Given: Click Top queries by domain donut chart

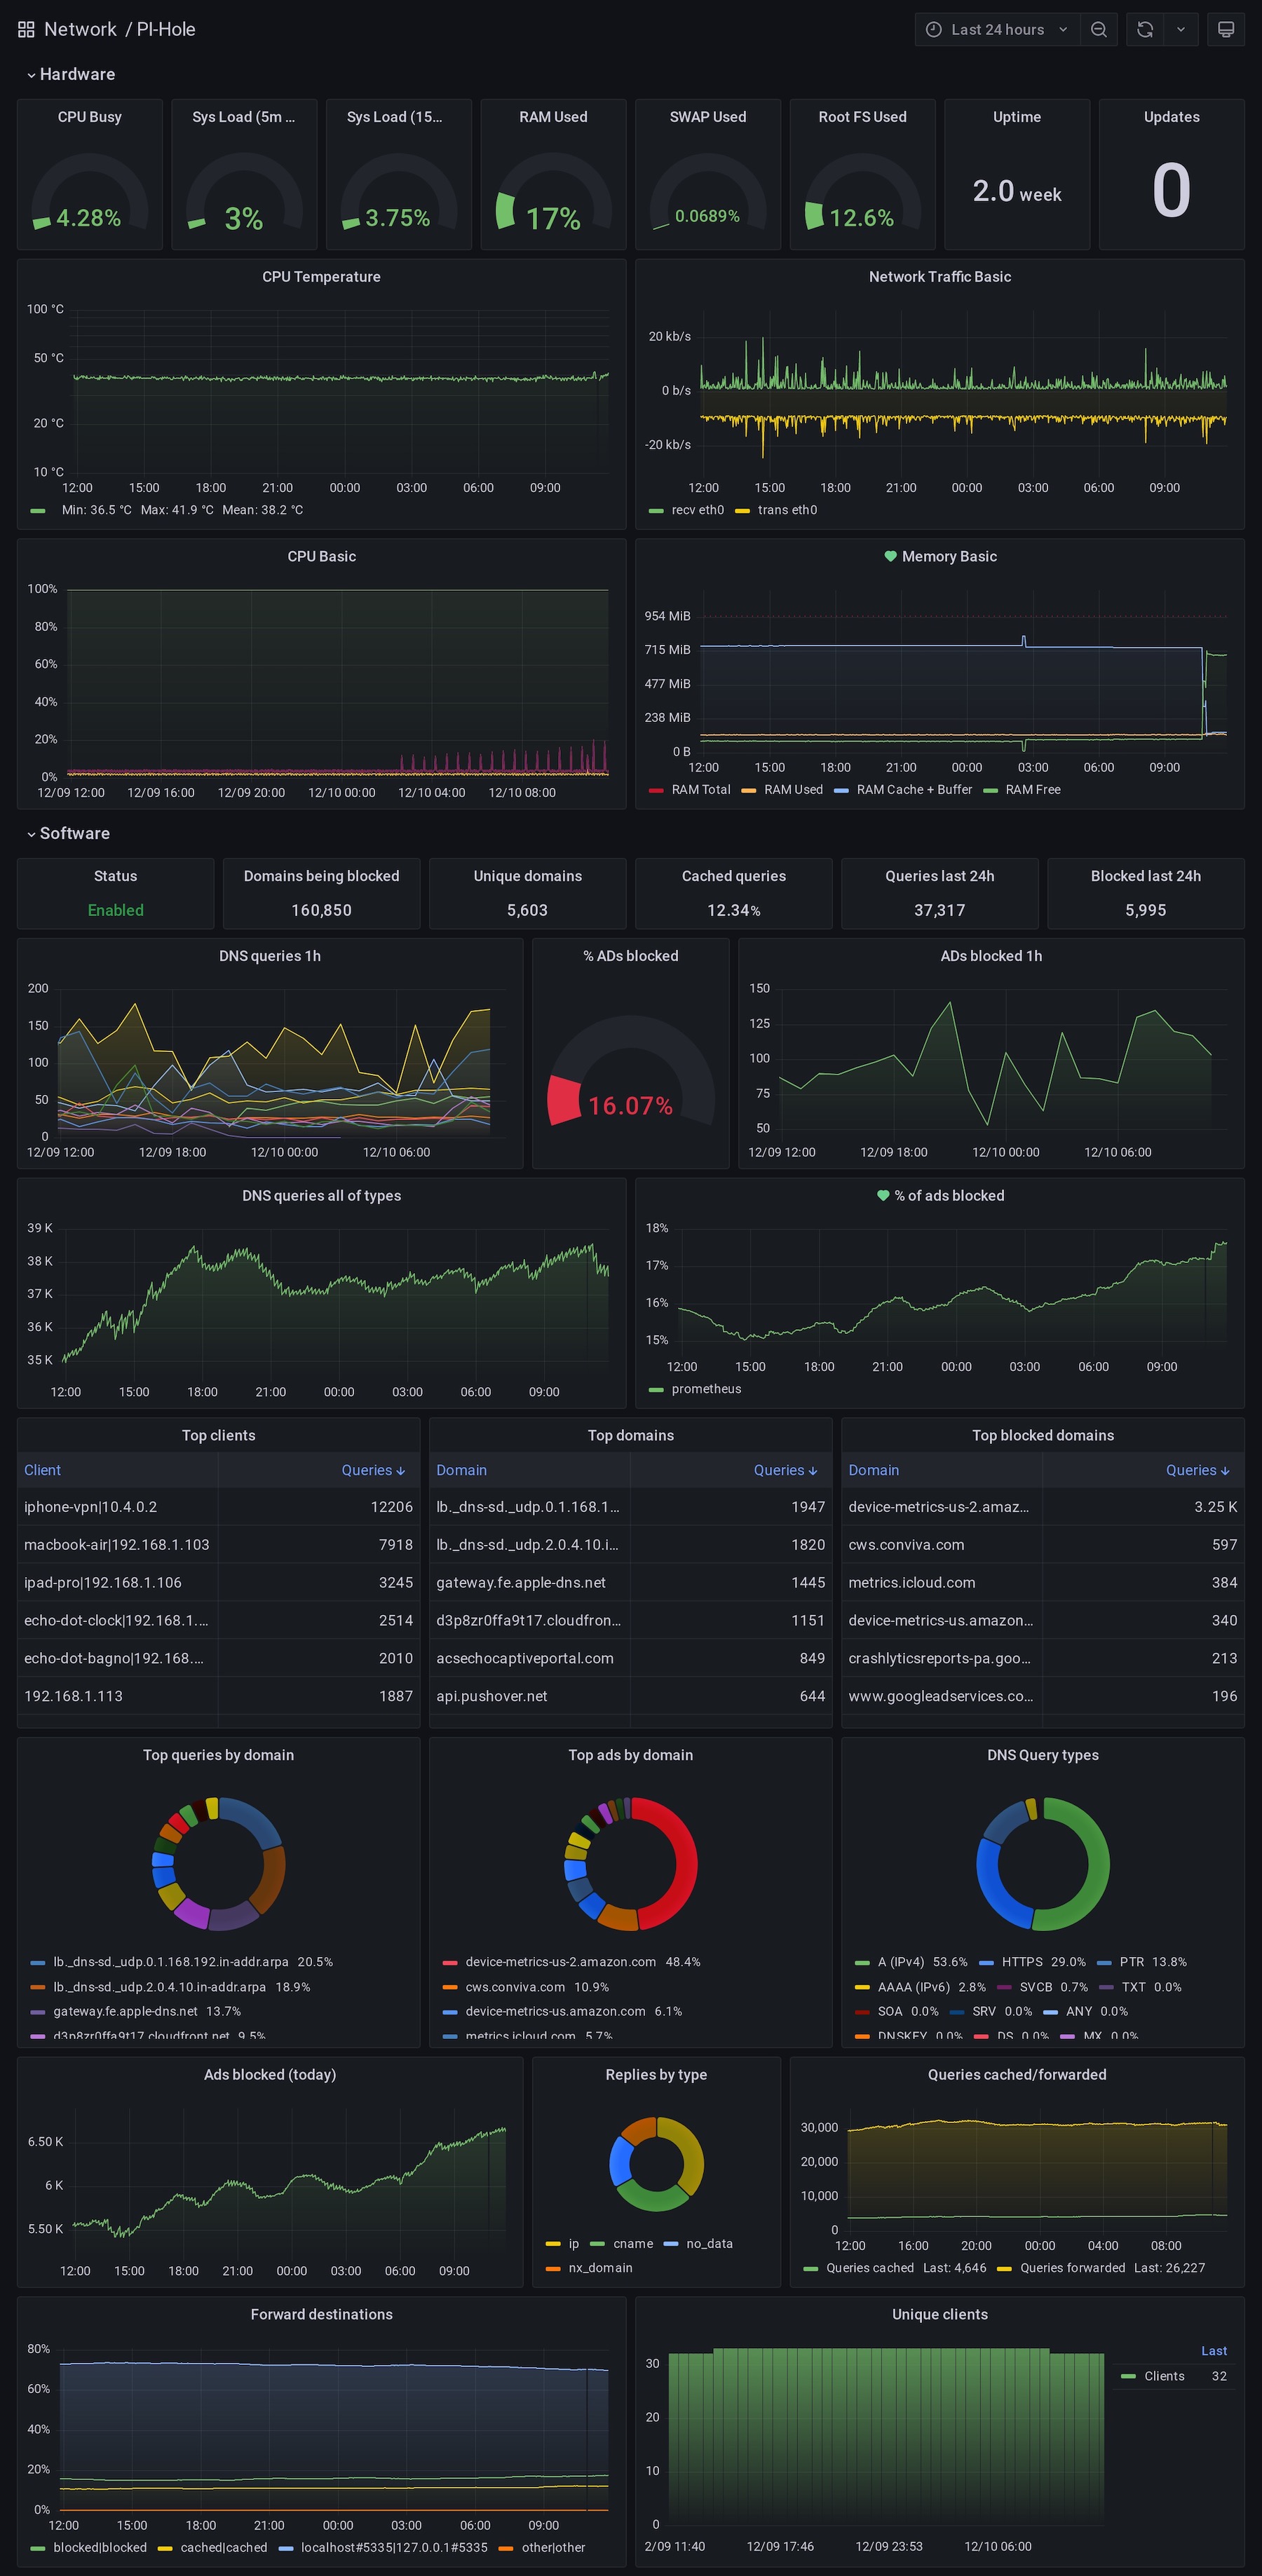Looking at the screenshot, I should 218,1864.
